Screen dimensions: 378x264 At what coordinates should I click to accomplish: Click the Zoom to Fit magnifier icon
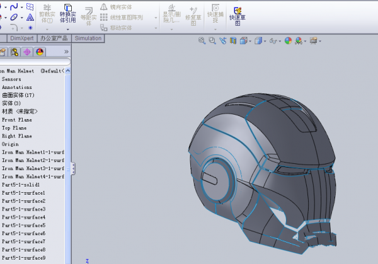202,41
